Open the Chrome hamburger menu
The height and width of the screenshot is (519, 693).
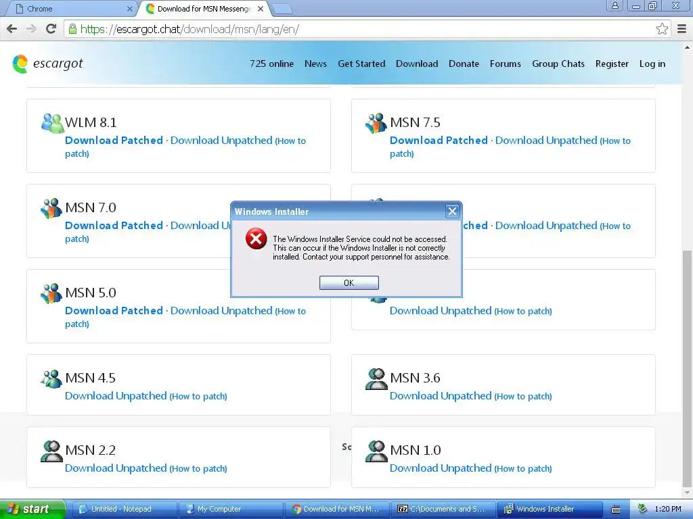[x=682, y=29]
